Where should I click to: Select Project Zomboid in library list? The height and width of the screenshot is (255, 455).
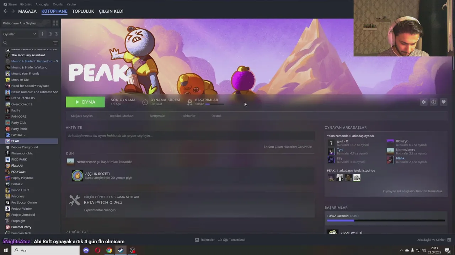tap(23, 215)
